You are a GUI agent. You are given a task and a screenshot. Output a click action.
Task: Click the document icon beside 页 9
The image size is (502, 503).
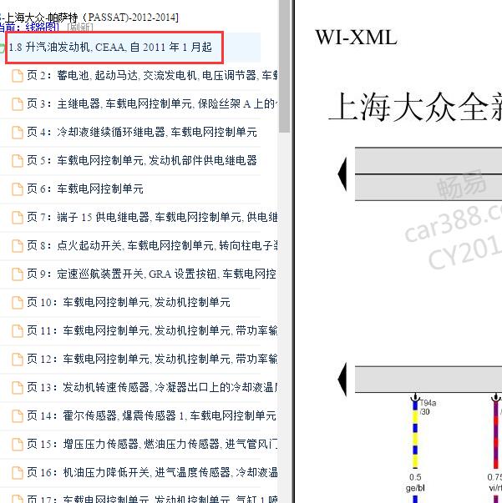point(18,274)
